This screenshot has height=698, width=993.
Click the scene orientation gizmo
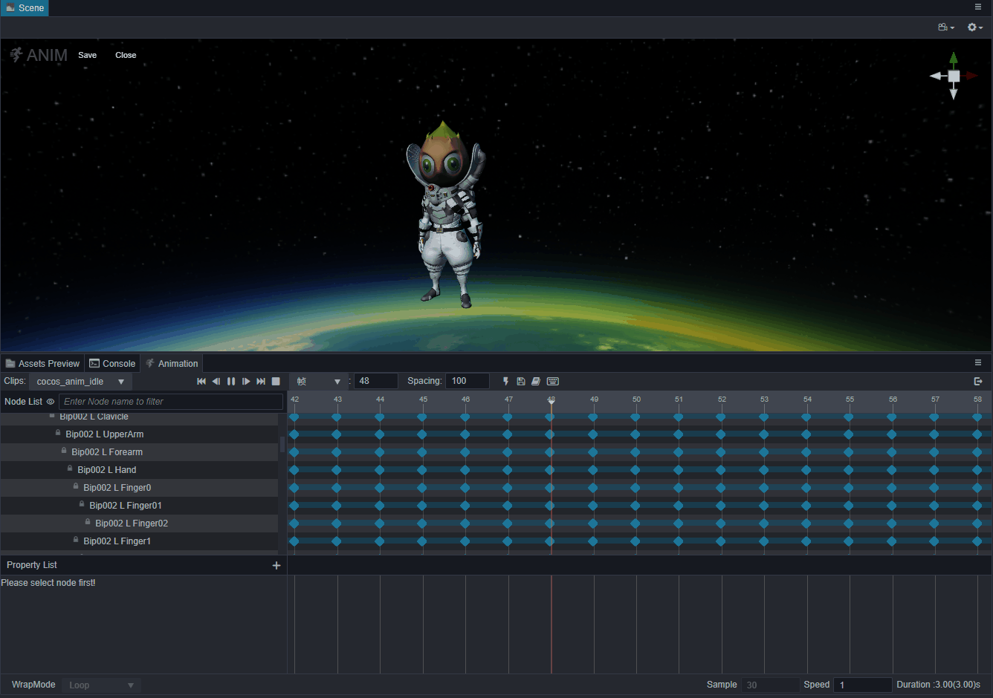pyautogui.click(x=954, y=76)
